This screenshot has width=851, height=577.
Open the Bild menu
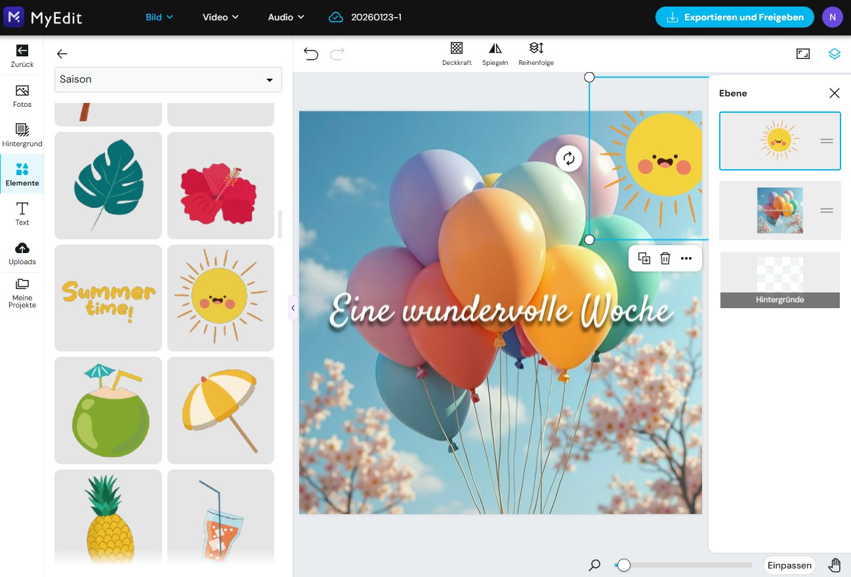(x=159, y=17)
